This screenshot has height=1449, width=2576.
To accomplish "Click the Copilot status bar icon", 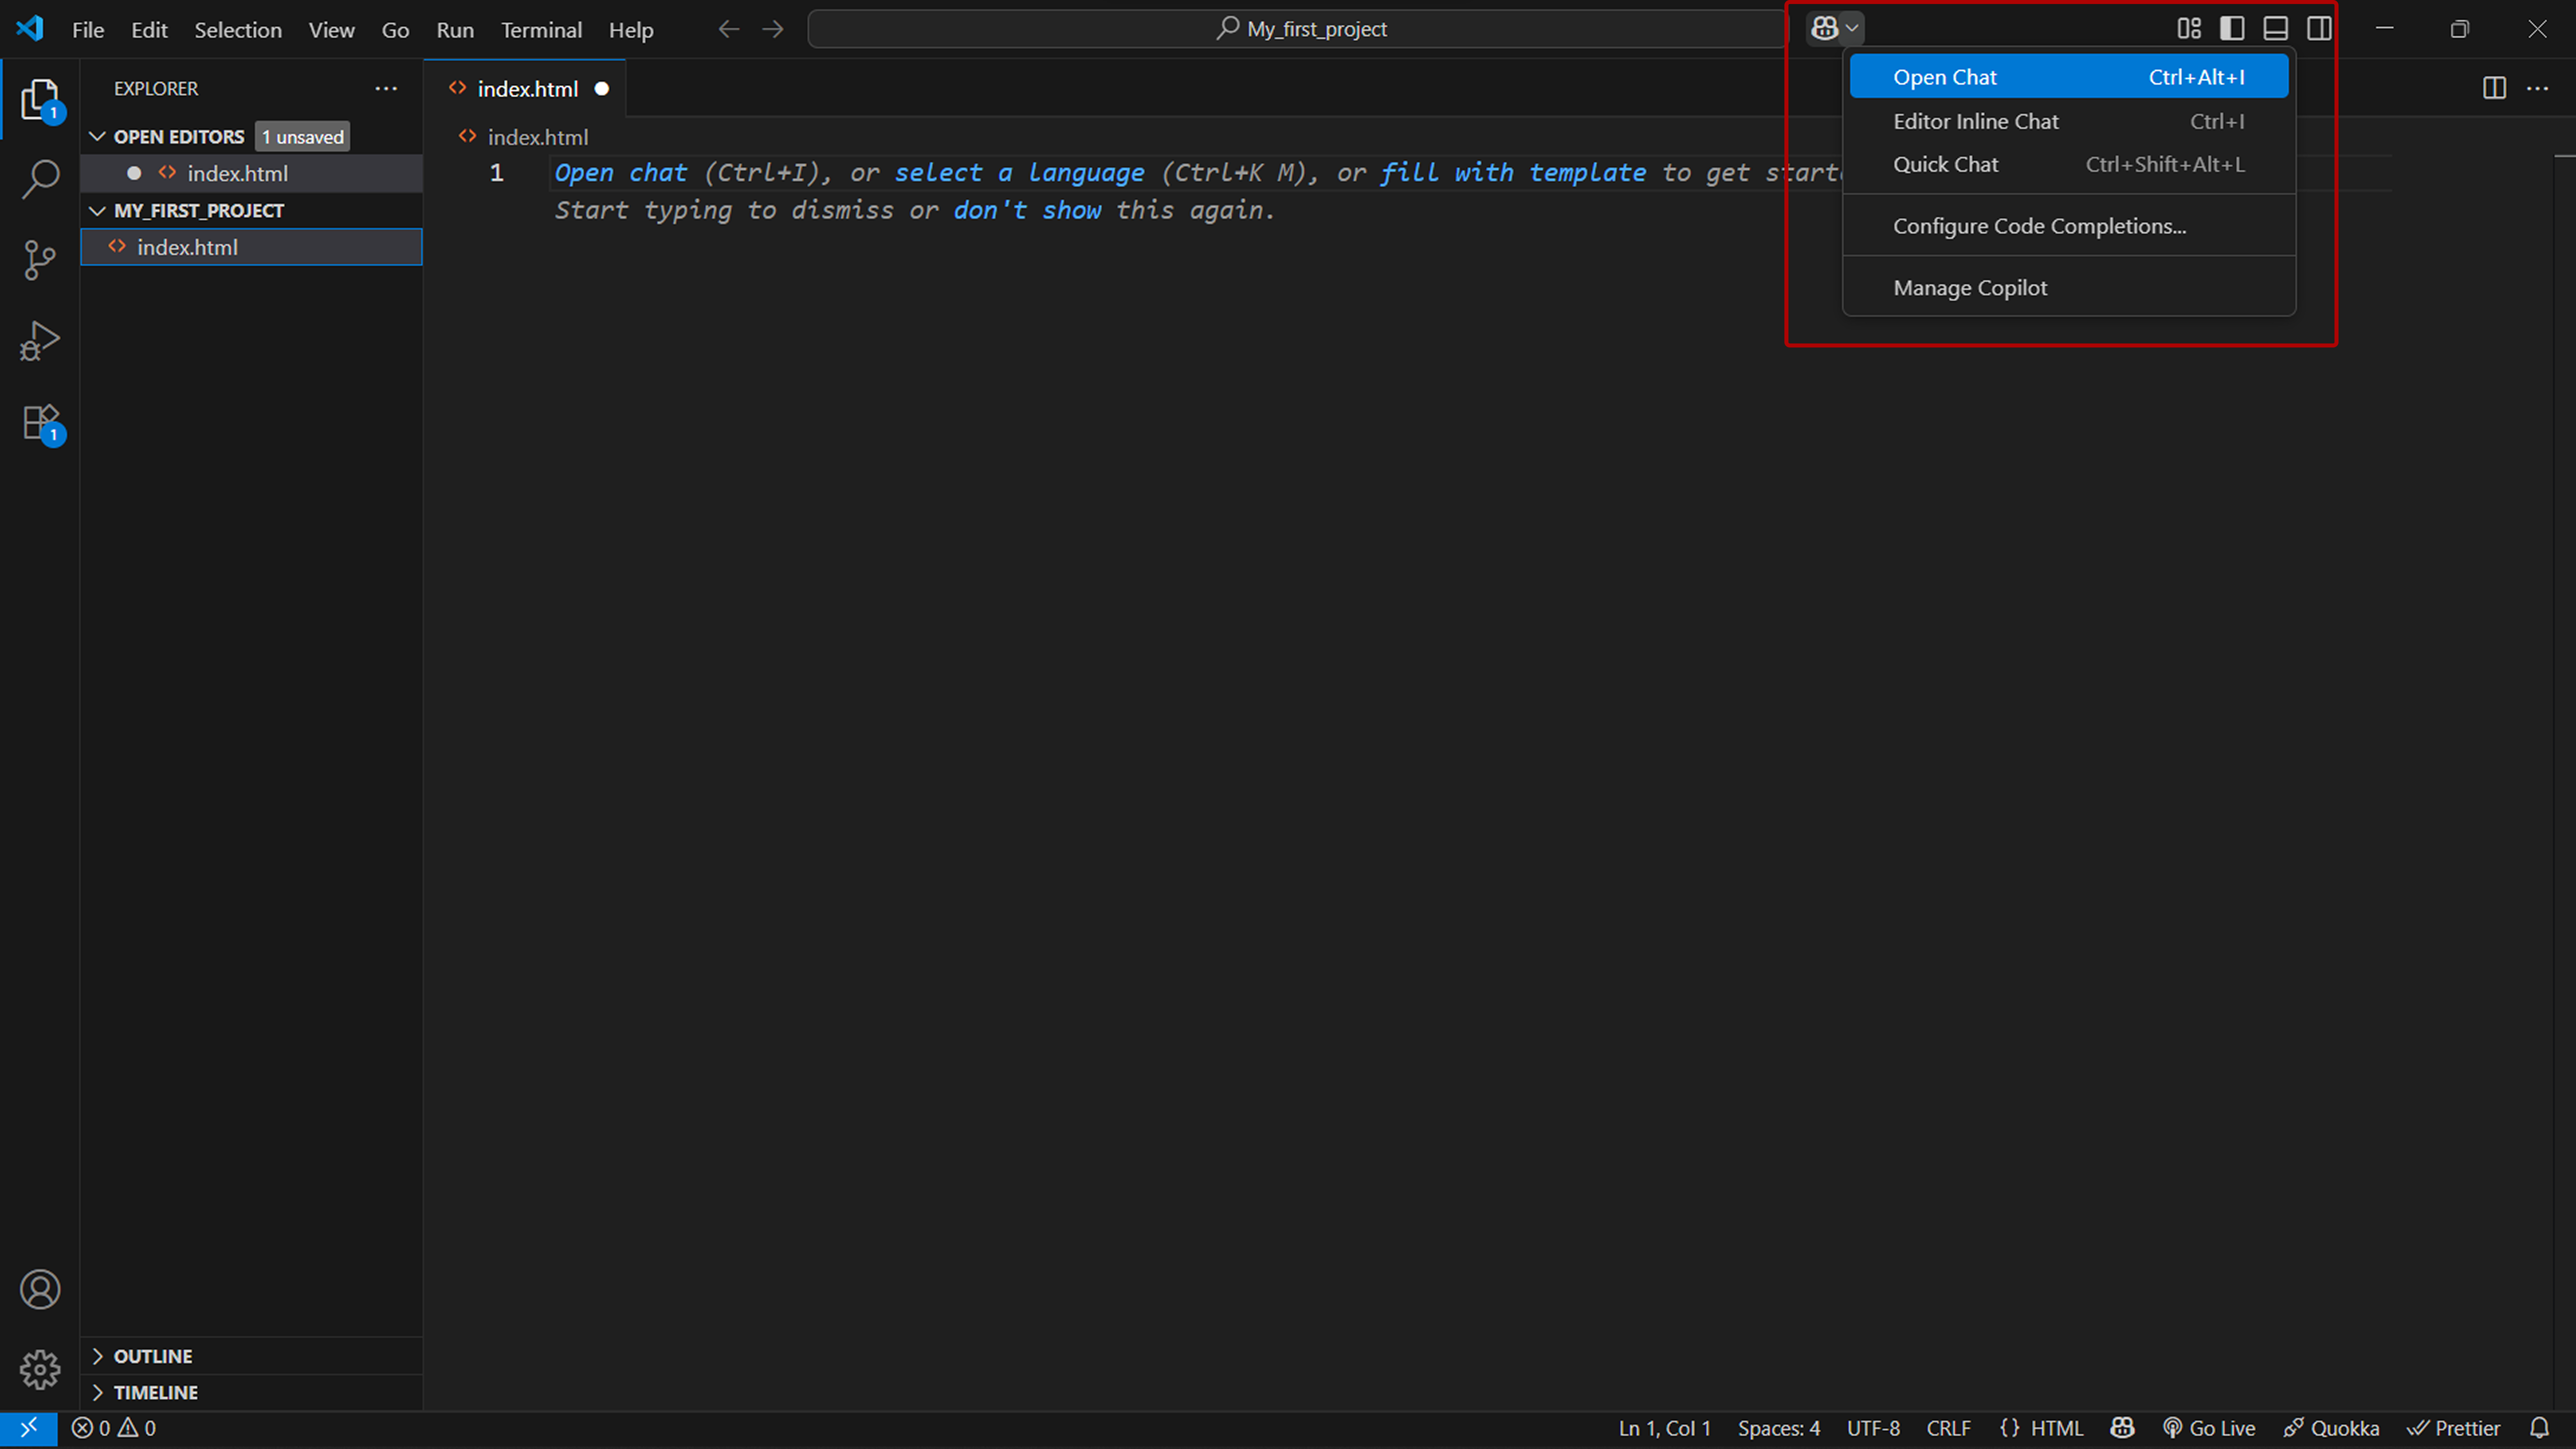I will coord(2122,1428).
